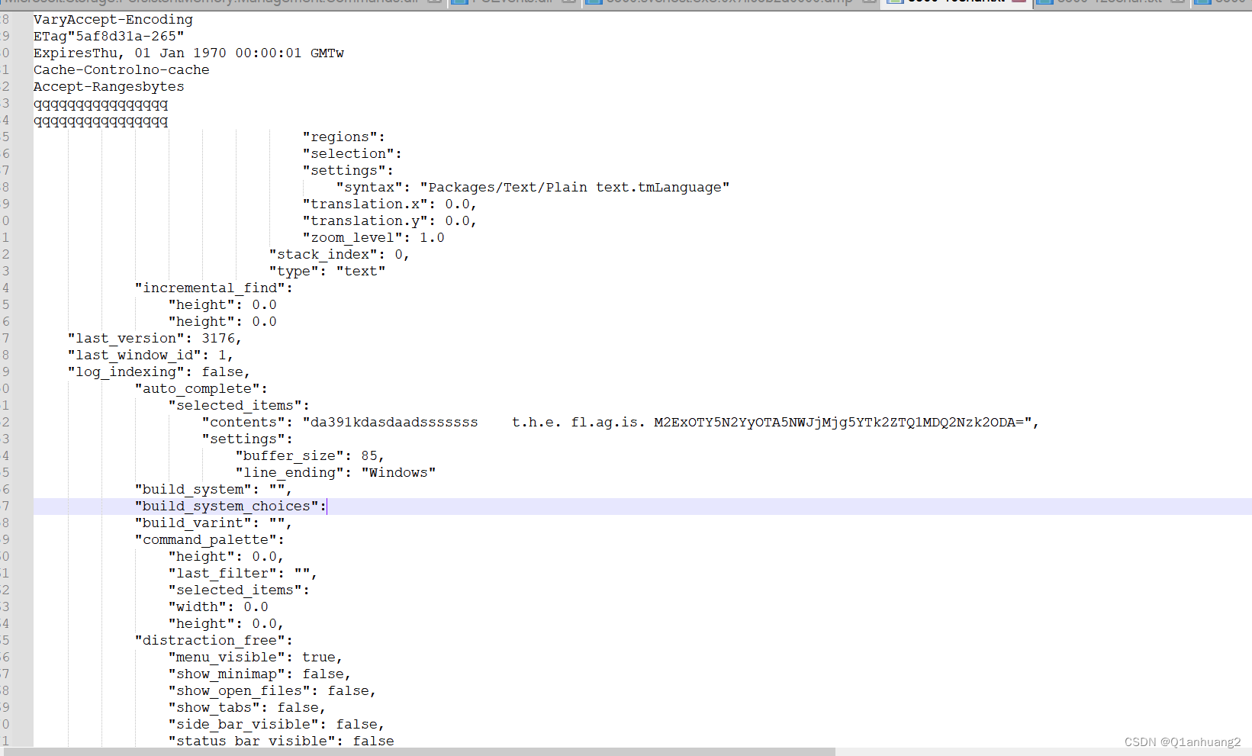
Task: Click the "translation.x": 0.0 line
Action: coord(390,204)
